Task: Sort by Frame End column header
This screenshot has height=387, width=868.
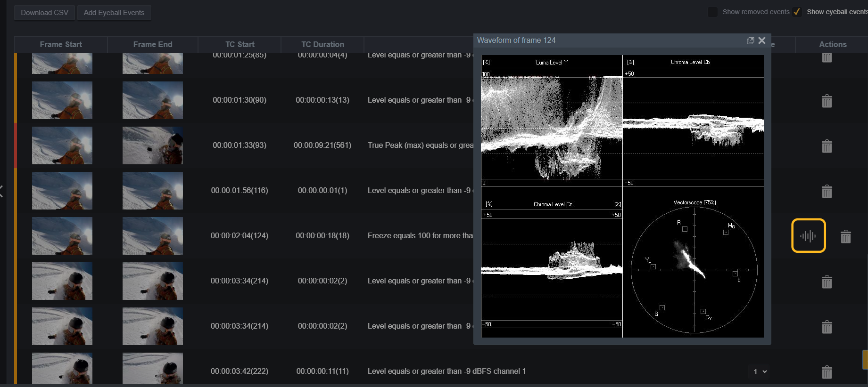Action: pos(153,44)
